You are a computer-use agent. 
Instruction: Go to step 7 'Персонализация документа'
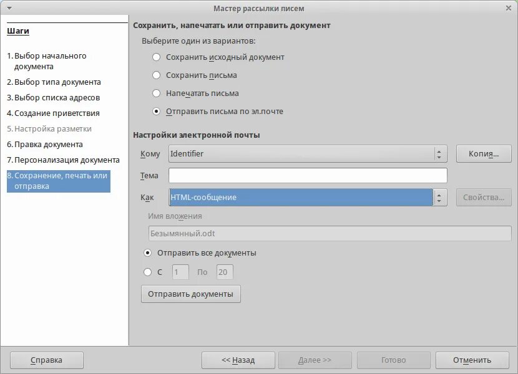(63, 160)
